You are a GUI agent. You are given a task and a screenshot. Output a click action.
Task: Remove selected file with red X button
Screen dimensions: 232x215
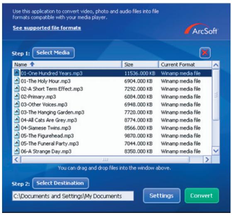point(205,53)
